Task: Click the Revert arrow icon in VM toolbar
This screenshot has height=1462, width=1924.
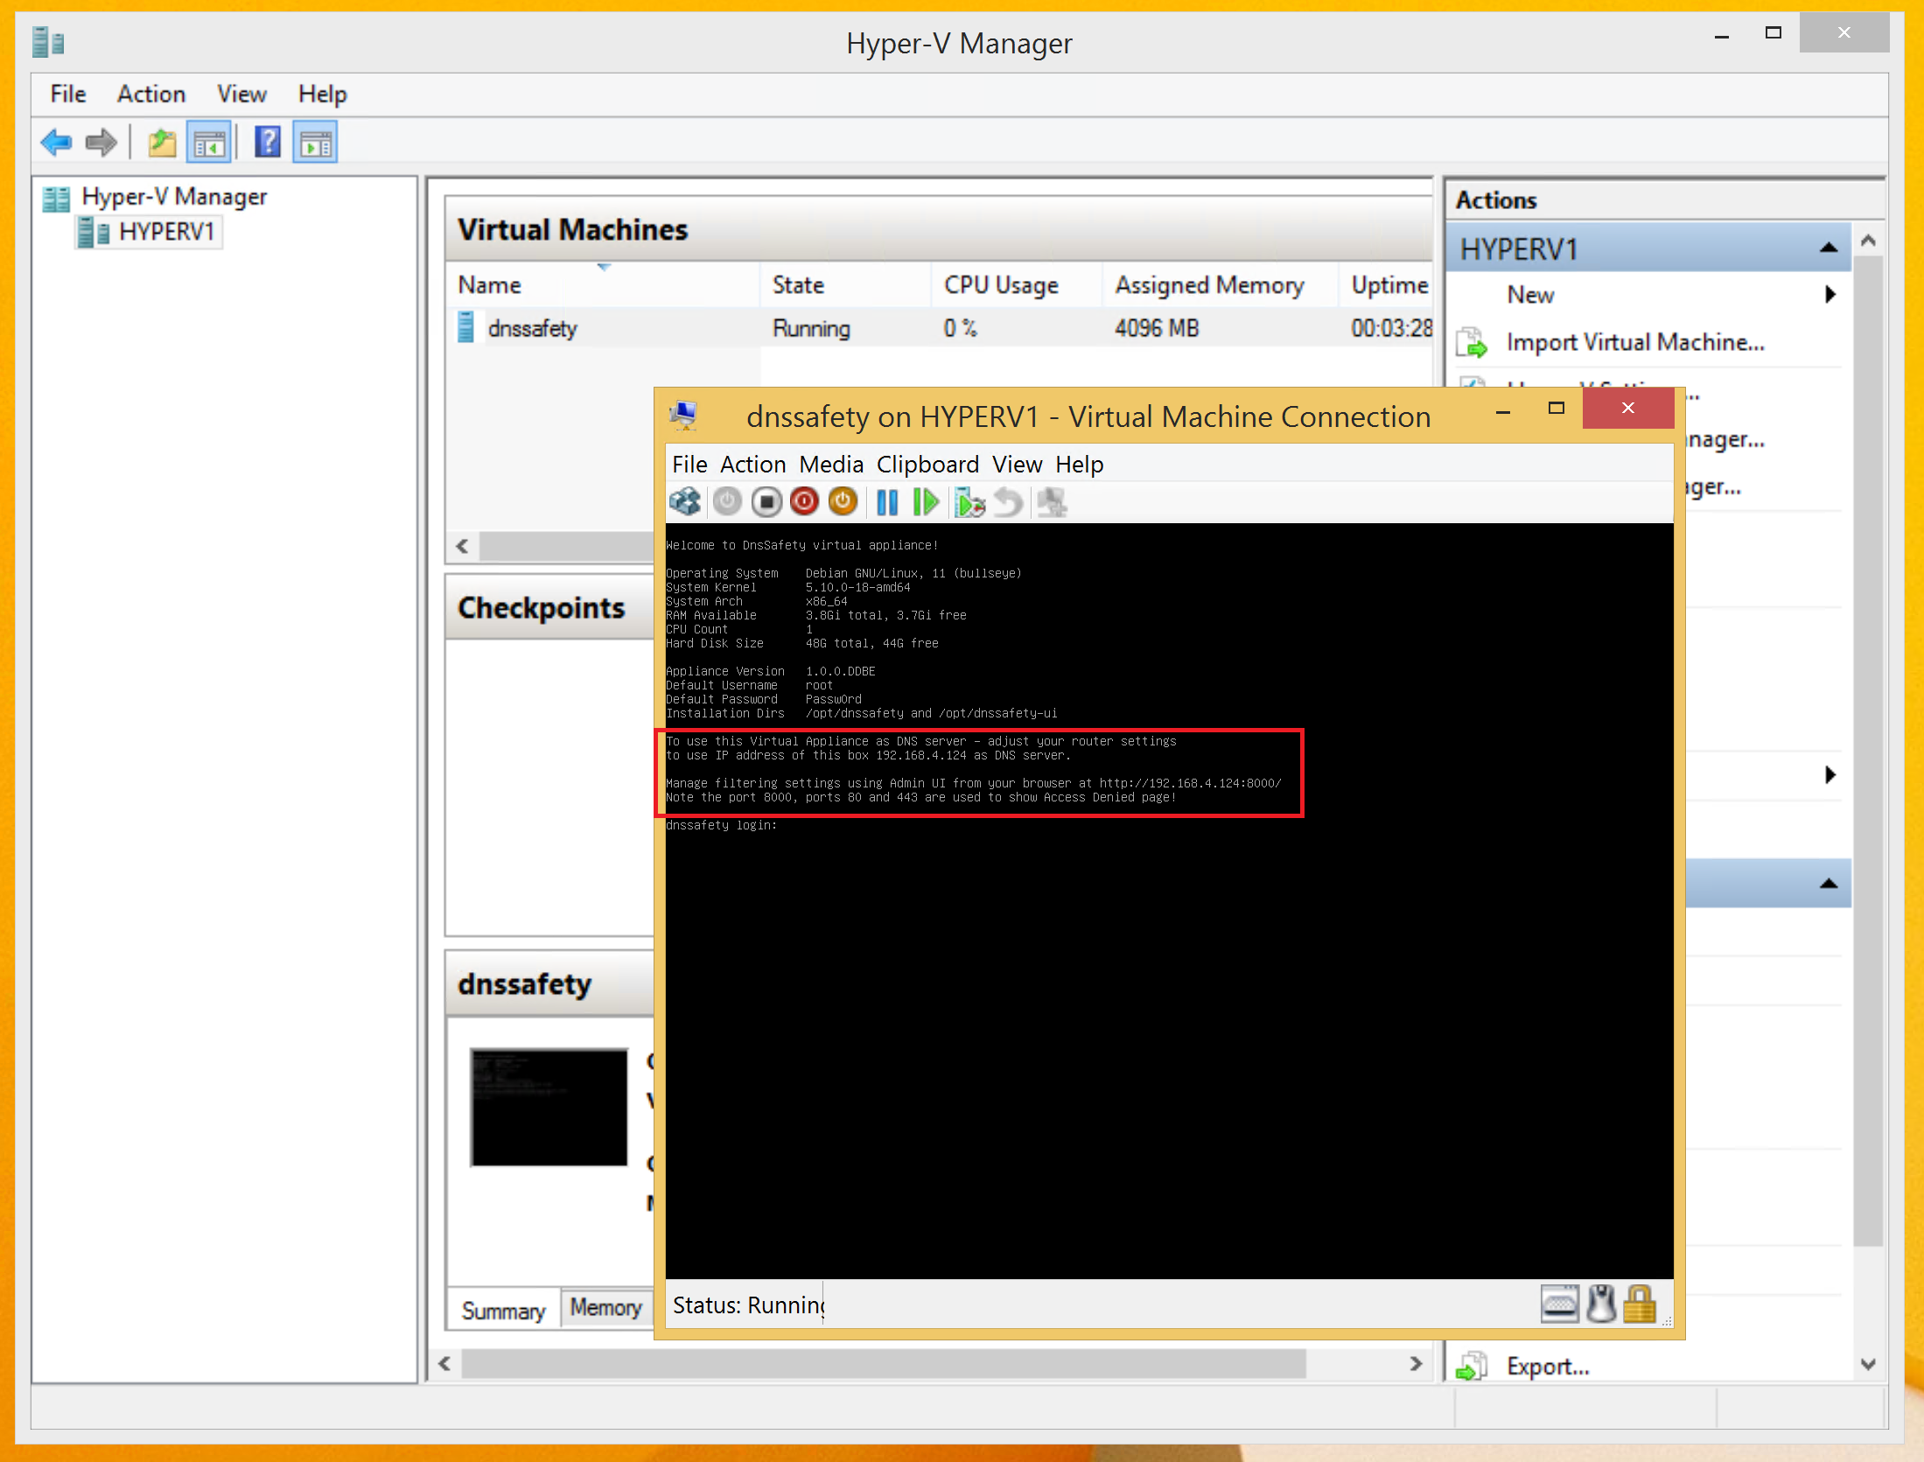Action: click(x=1009, y=502)
